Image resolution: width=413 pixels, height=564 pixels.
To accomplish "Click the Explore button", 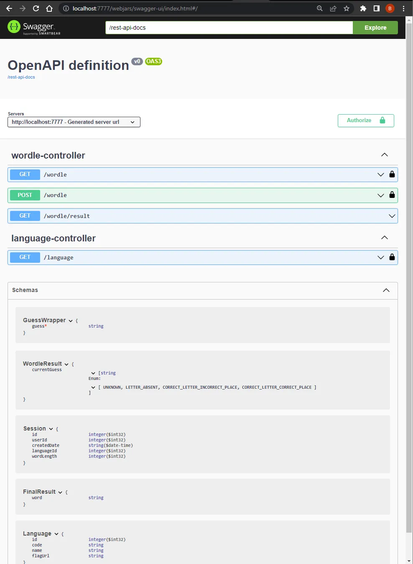I will click(375, 27).
